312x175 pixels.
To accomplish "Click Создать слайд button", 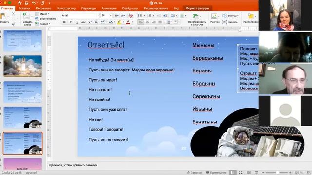I will click(27, 19).
